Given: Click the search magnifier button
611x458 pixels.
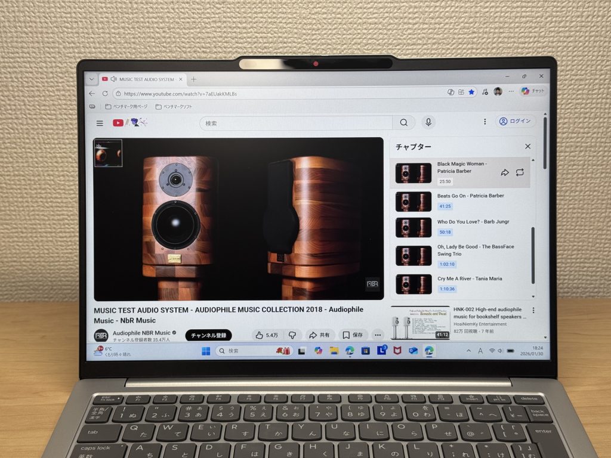Looking at the screenshot, I should (x=404, y=122).
